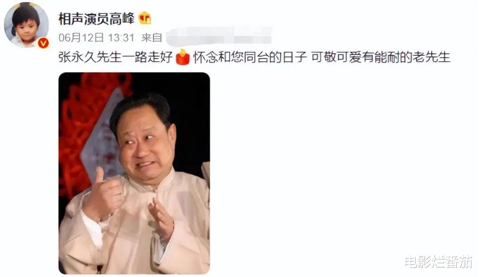Select the name 张永久 in post
The width and height of the screenshot is (479, 277).
click(x=77, y=57)
